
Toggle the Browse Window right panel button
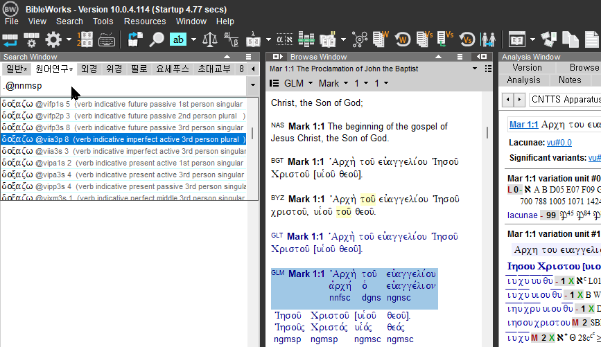[482, 57]
